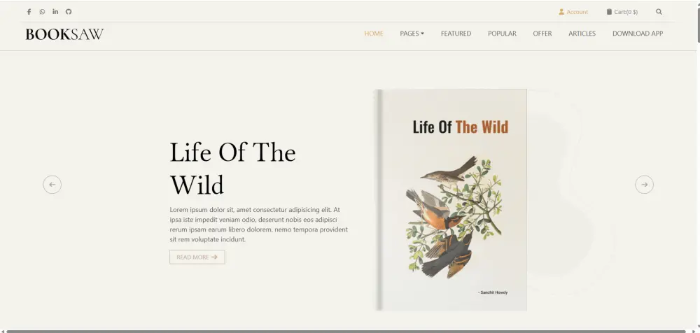Go to Popular section
Viewport: 700px width, 333px height.
click(x=502, y=34)
